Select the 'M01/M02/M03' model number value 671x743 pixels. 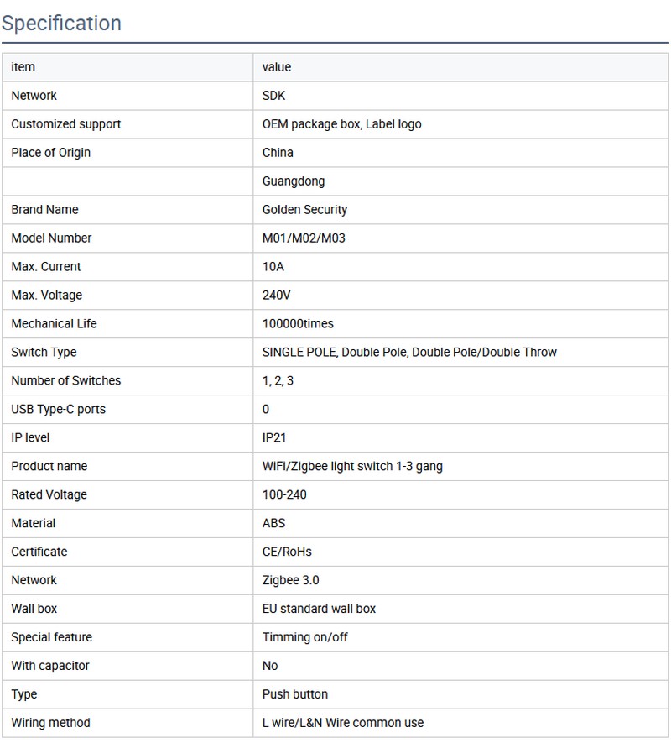pyautogui.click(x=304, y=238)
